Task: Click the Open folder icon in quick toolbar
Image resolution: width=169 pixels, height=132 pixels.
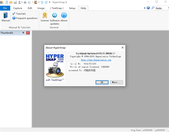Action: click(11, 2)
